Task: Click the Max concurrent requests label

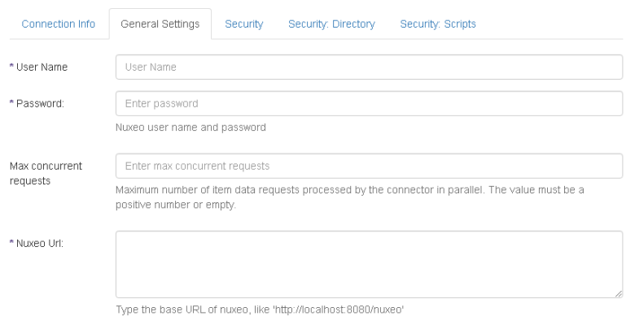Action: click(x=46, y=173)
